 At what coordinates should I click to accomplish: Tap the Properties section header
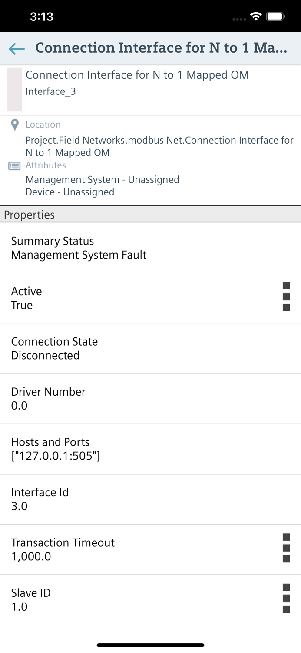[150, 215]
